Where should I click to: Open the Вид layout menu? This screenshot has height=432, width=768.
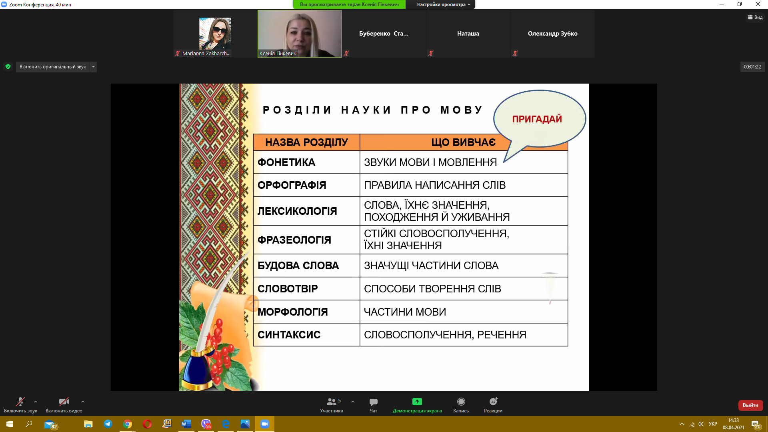pos(755,17)
